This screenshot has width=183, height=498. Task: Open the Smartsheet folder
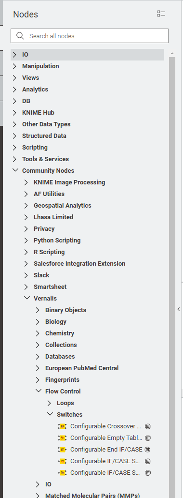[50, 287]
